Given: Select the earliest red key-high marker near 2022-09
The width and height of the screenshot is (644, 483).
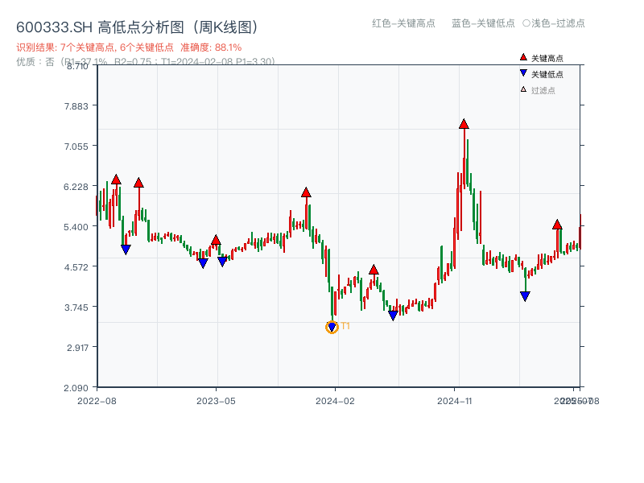Looking at the screenshot, I should [116, 178].
